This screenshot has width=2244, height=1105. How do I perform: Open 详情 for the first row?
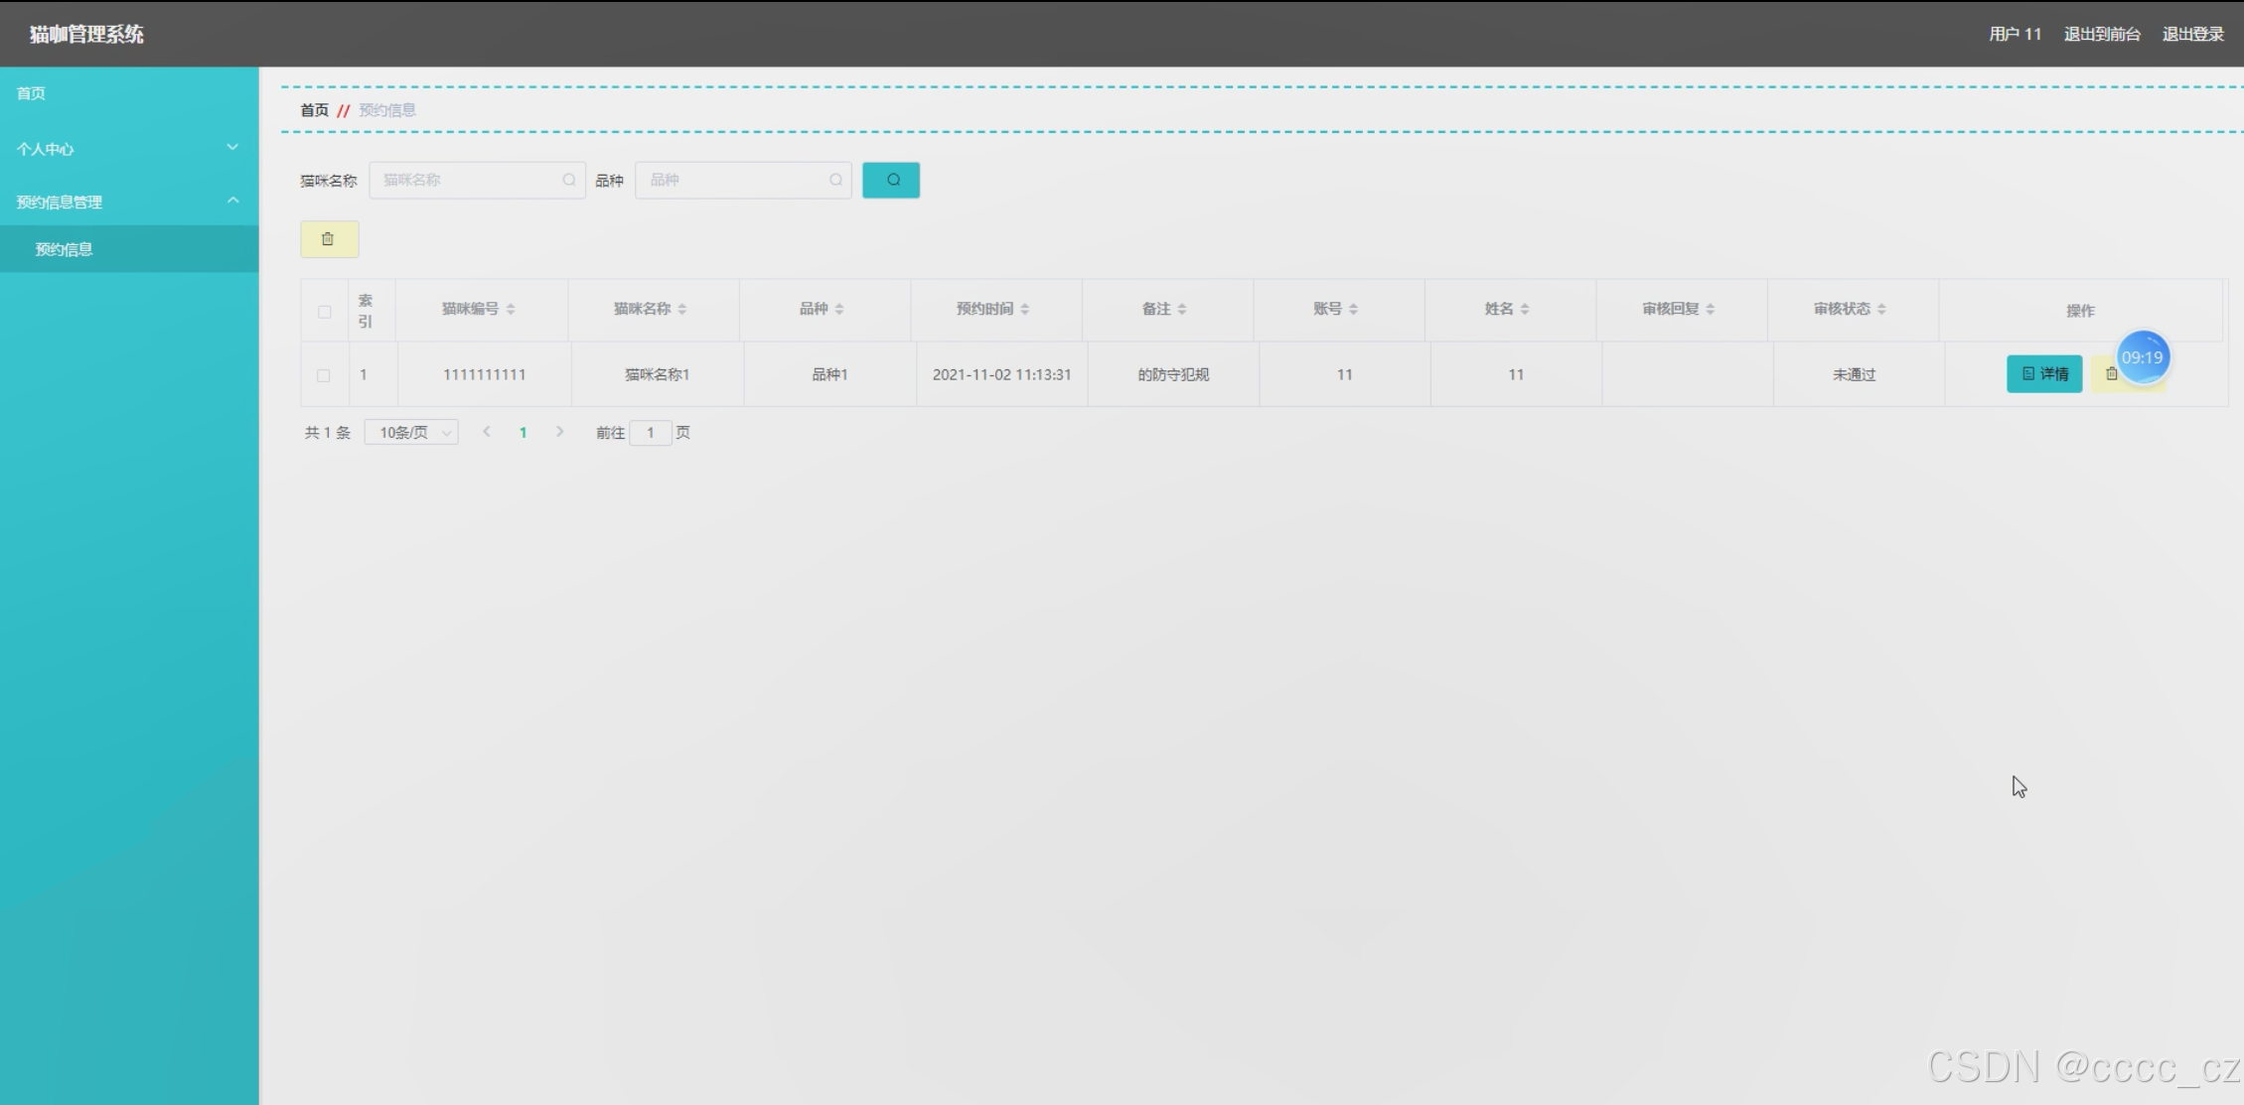(x=2043, y=374)
